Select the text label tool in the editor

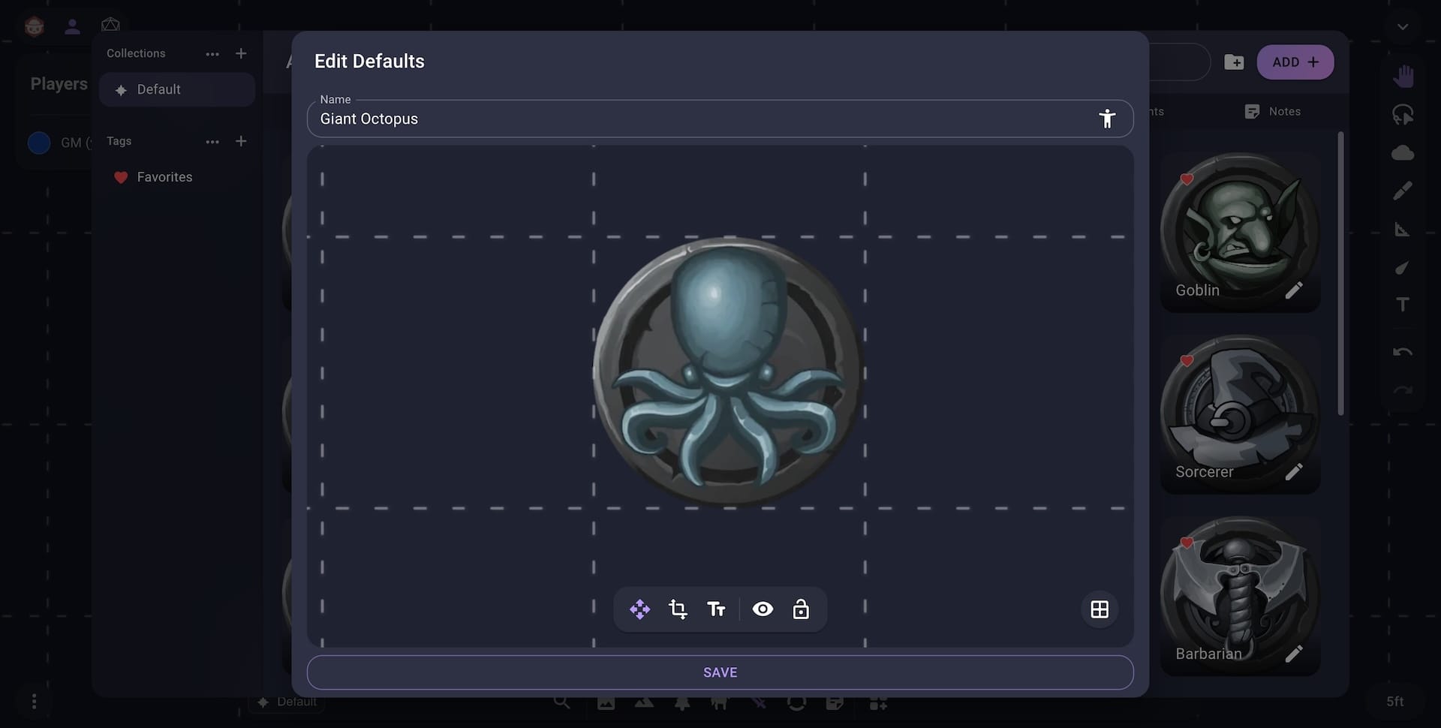point(717,609)
